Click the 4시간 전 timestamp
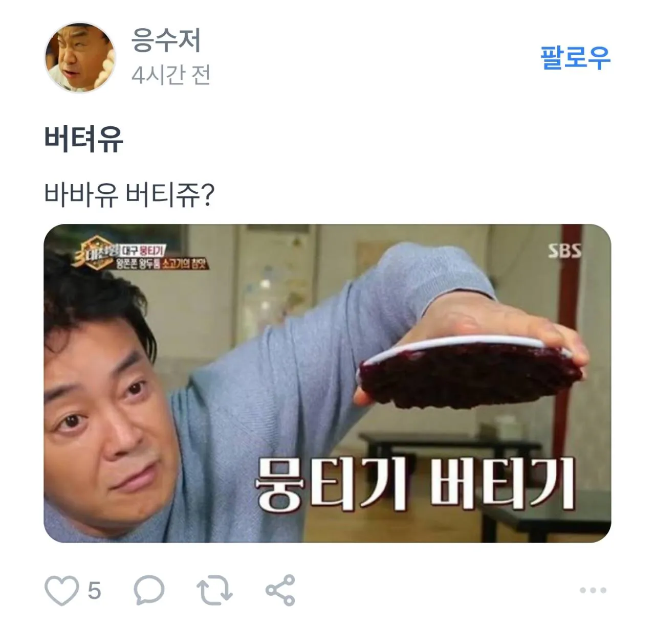 pos(171,75)
